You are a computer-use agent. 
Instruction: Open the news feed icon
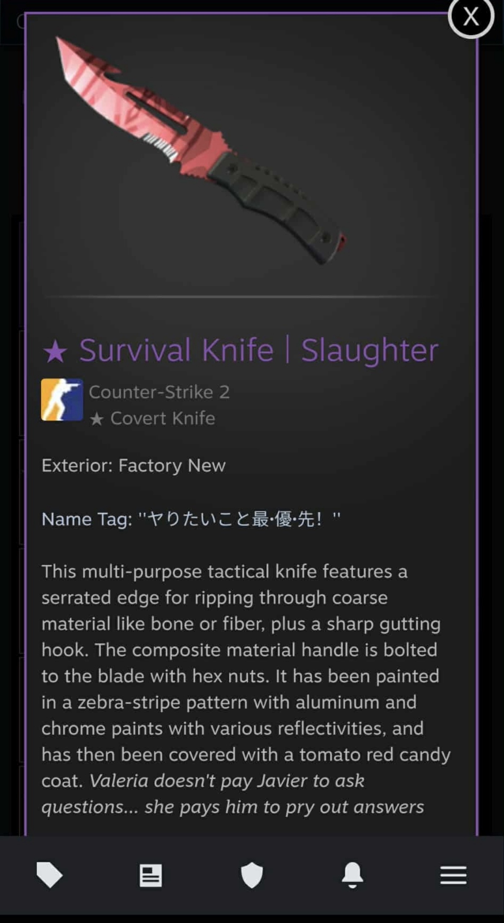(151, 875)
